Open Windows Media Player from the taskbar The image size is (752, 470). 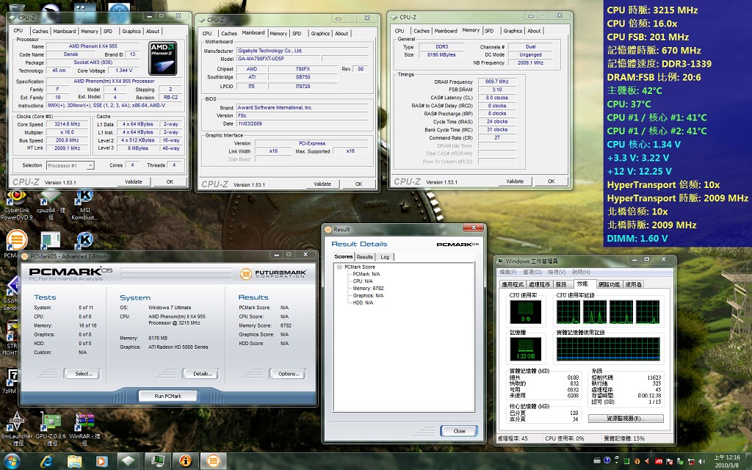(101, 461)
